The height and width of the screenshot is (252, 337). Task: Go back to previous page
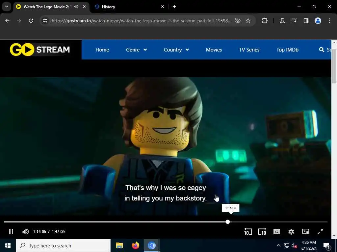click(7, 21)
